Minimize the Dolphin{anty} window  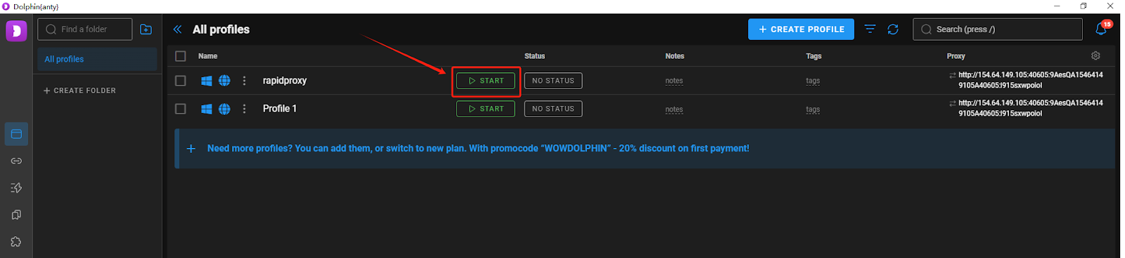pyautogui.click(x=1057, y=6)
